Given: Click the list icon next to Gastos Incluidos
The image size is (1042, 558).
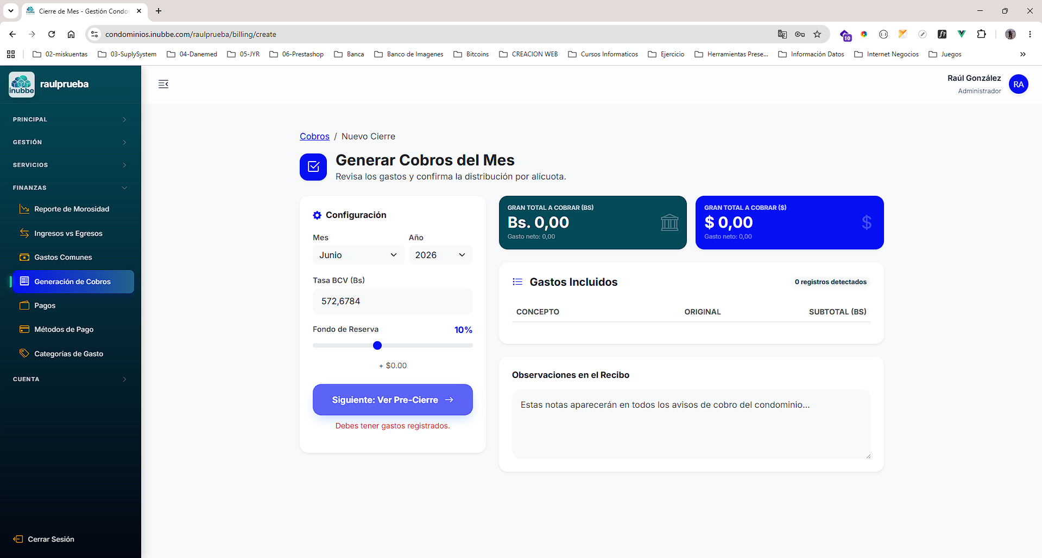Looking at the screenshot, I should pyautogui.click(x=517, y=282).
